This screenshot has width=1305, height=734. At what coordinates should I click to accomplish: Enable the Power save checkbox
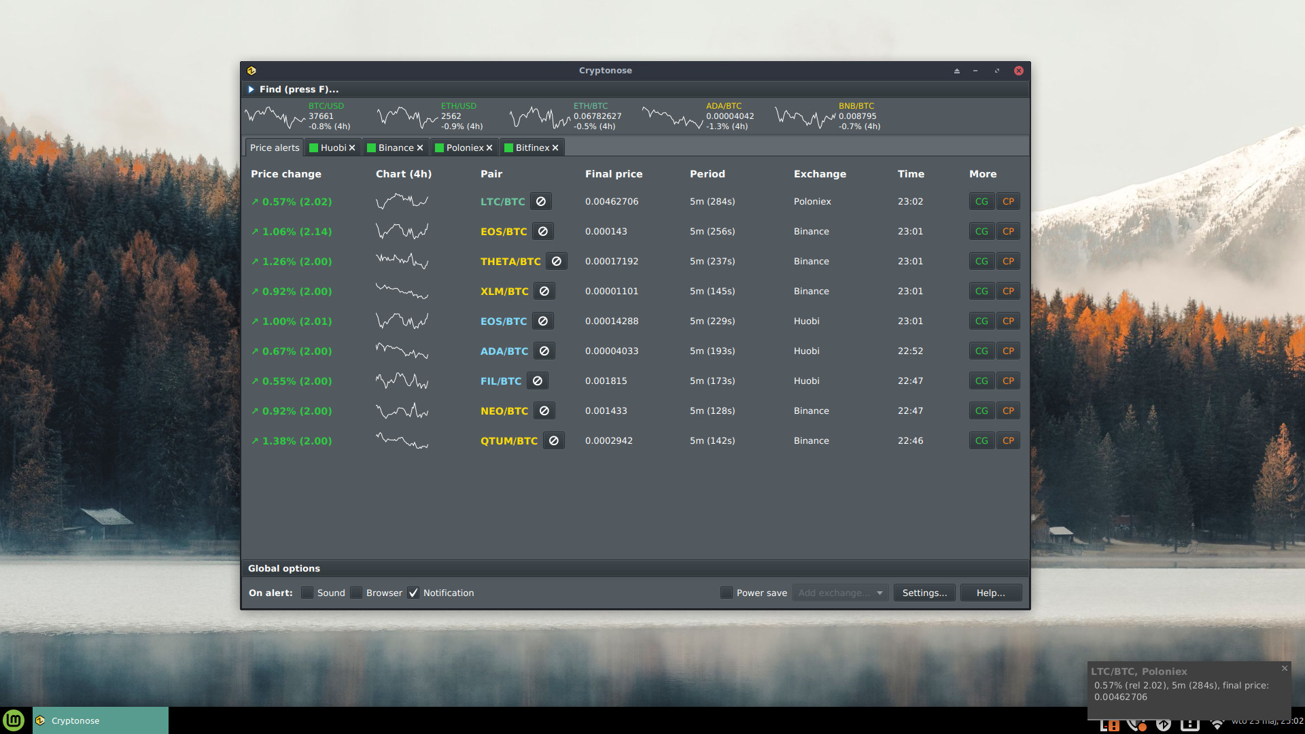coord(726,593)
